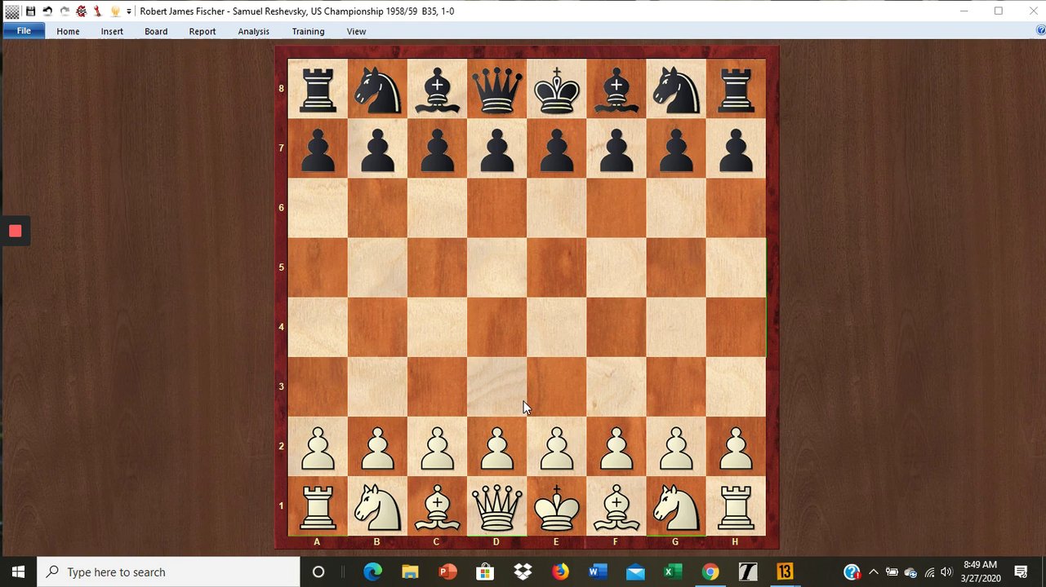Open the quick access toolbar customize arrow
Viewport: 1046px width, 587px height.
pos(129,11)
